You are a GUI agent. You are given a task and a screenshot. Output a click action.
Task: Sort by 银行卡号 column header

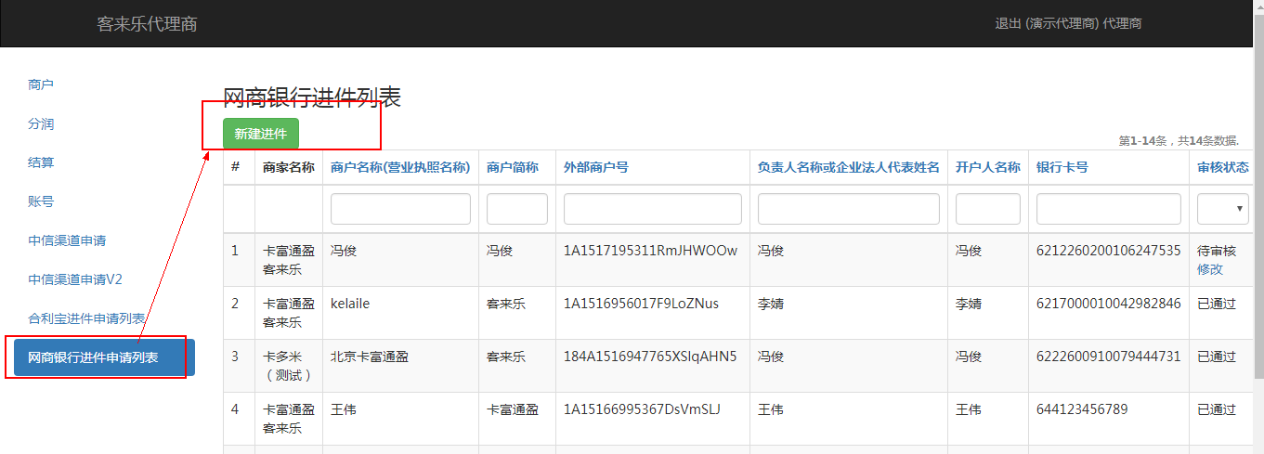pyautogui.click(x=1062, y=168)
